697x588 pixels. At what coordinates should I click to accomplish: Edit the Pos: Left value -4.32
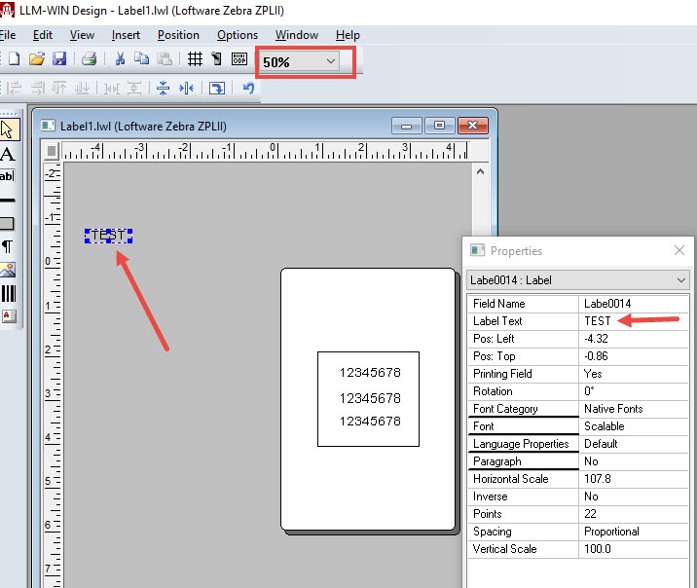[633, 339]
